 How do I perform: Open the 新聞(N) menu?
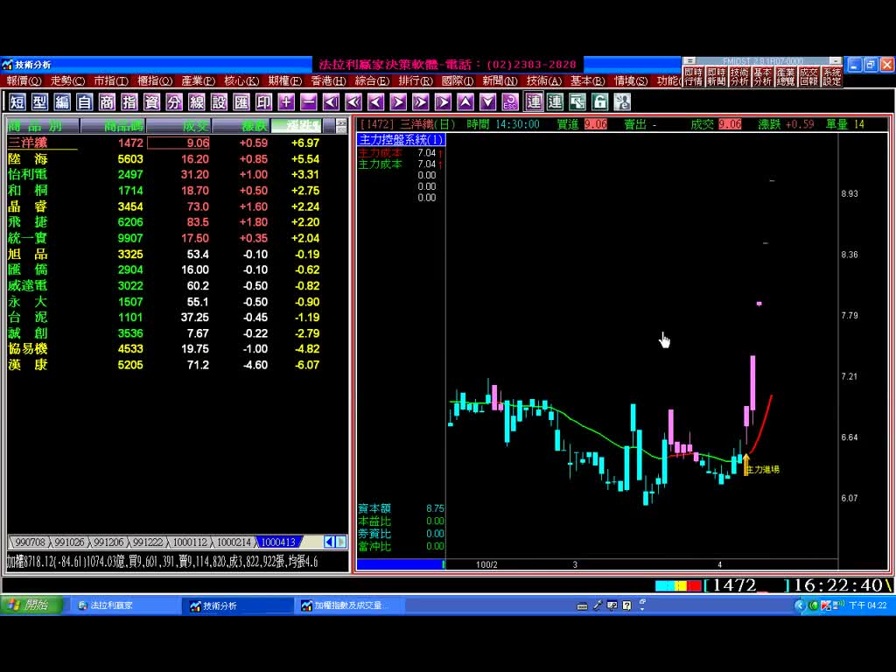[500, 81]
